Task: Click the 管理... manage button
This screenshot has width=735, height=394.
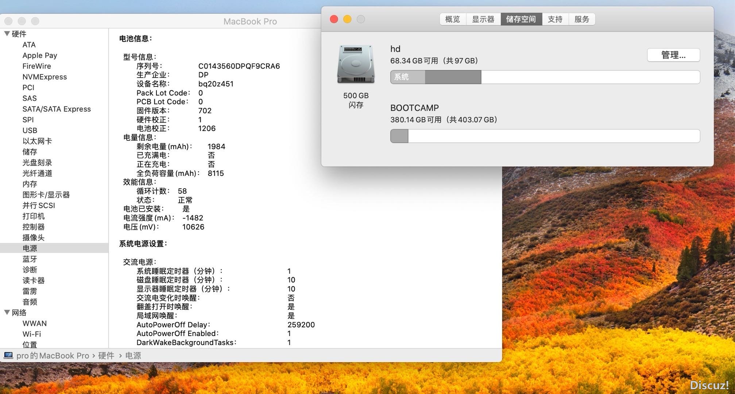Action: click(x=673, y=55)
